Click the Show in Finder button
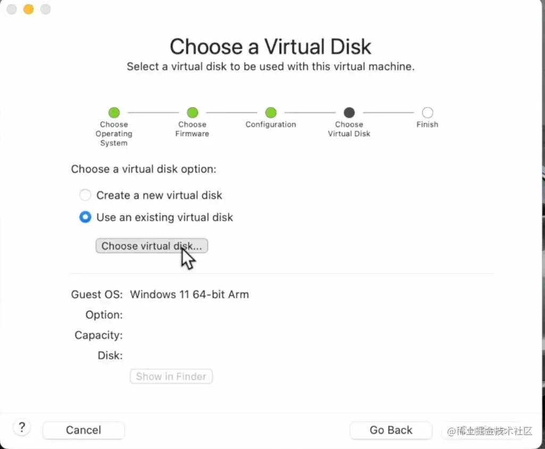The height and width of the screenshot is (449, 545). [x=171, y=376]
